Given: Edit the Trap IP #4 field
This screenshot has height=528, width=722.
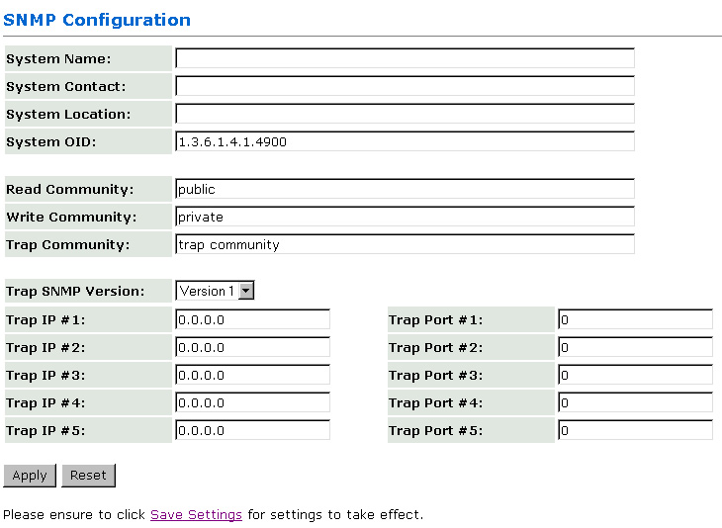Looking at the screenshot, I should coord(252,402).
